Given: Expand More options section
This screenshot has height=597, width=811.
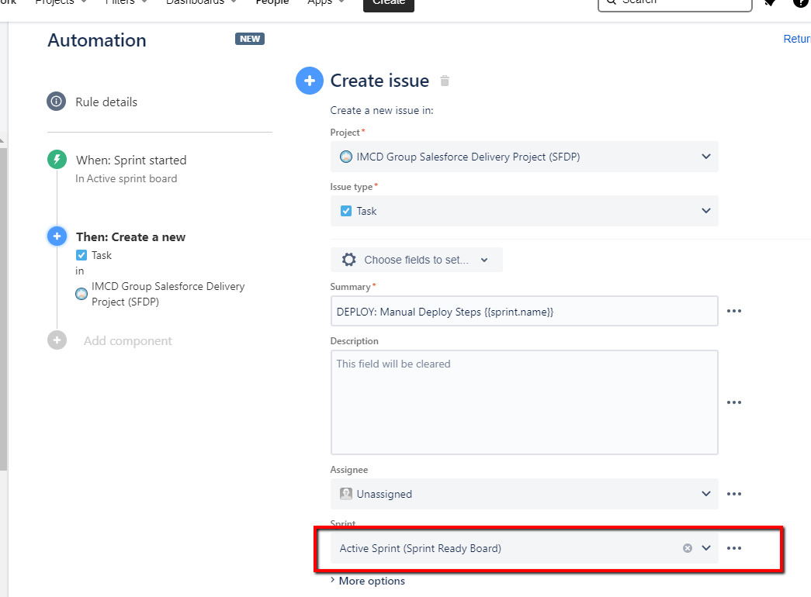Looking at the screenshot, I should (368, 581).
